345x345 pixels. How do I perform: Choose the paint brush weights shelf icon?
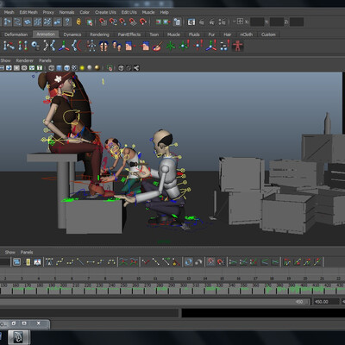pyautogui.click(x=157, y=46)
